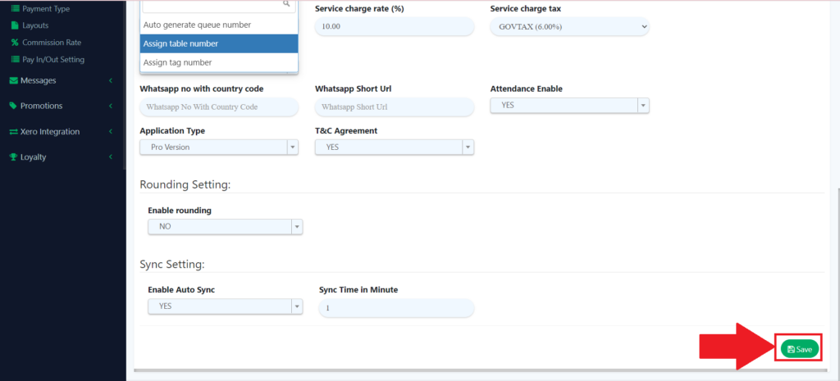The height and width of the screenshot is (381, 840).
Task: Choose Assign tag number option
Action: [x=219, y=62]
